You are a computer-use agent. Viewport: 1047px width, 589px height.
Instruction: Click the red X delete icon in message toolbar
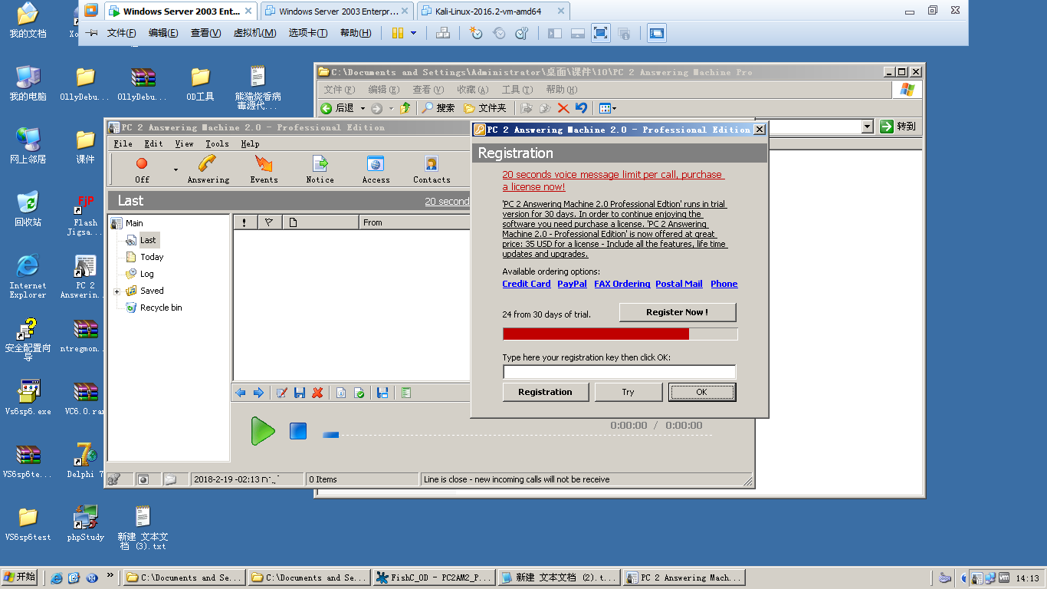tap(317, 393)
